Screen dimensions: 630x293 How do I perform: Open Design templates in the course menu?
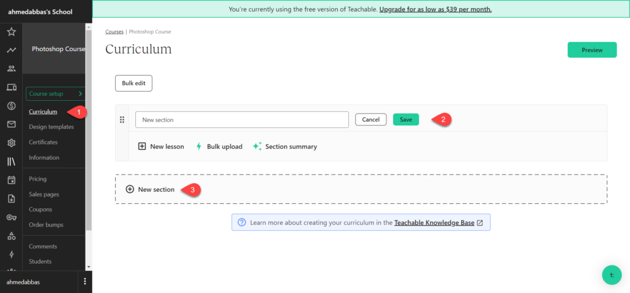coord(51,127)
